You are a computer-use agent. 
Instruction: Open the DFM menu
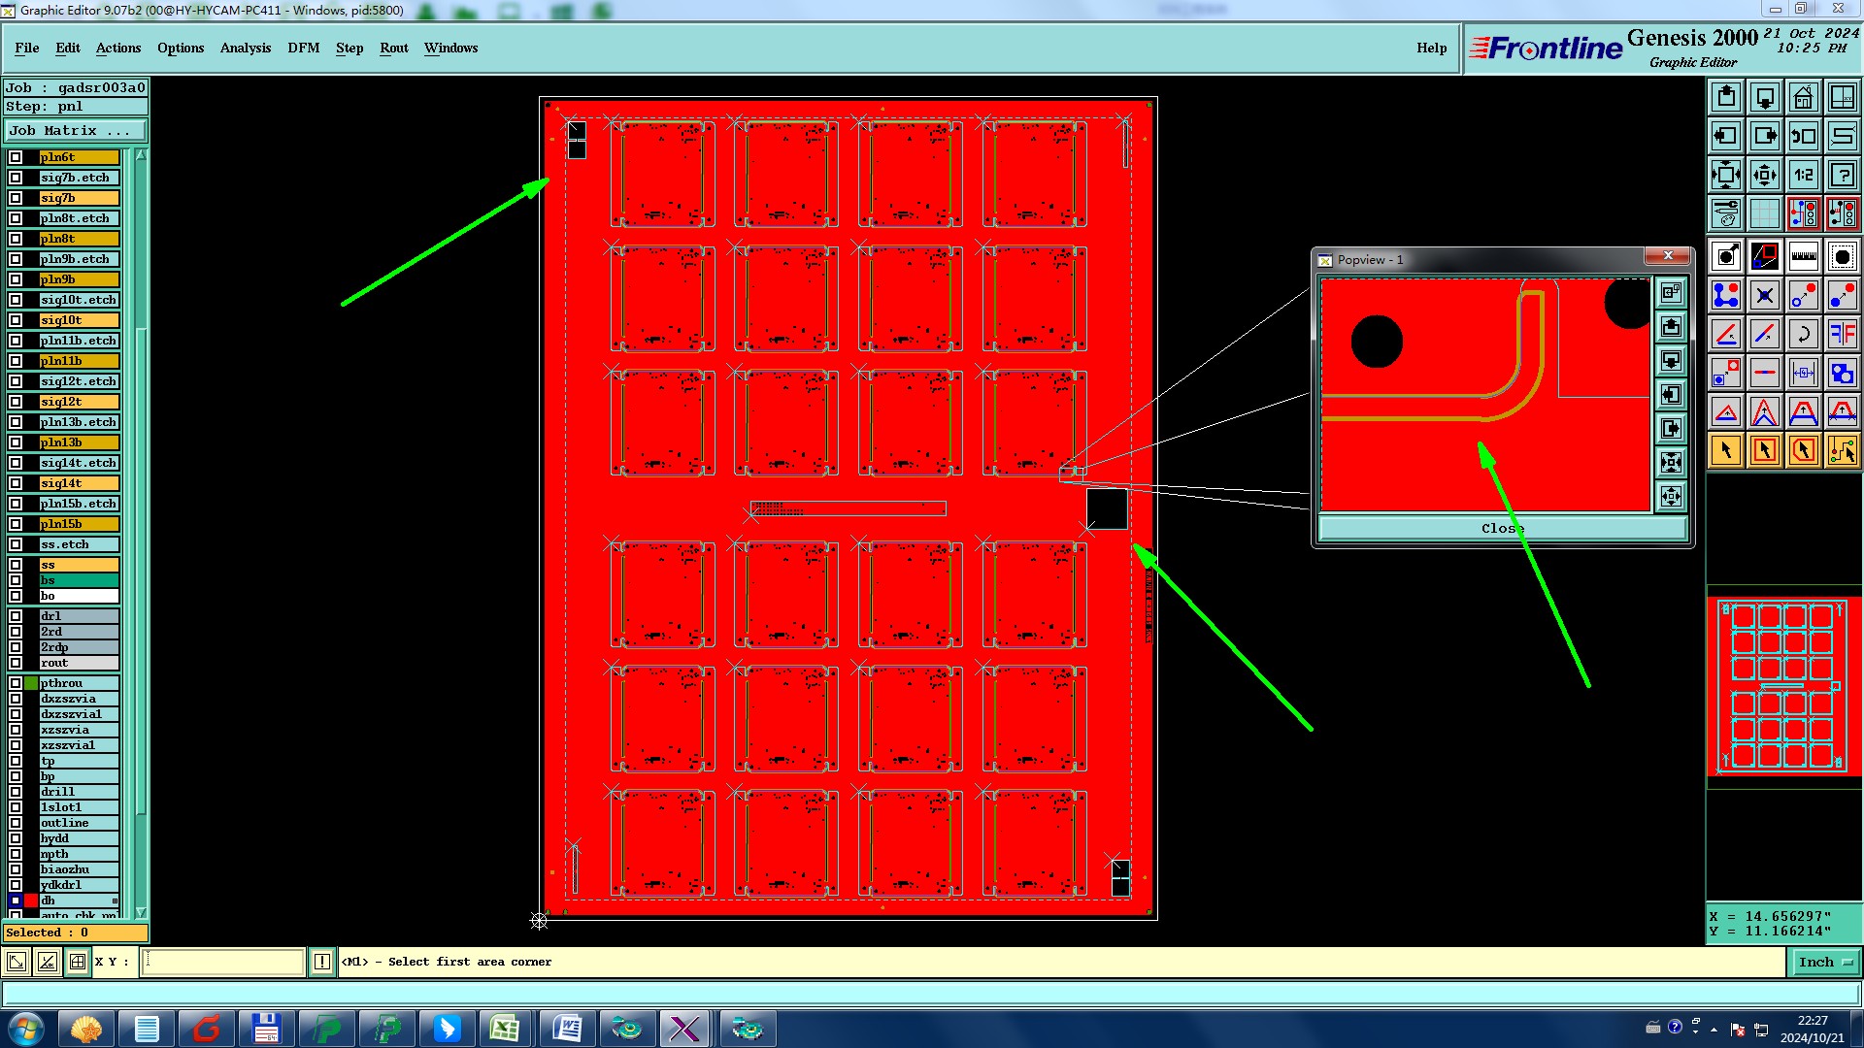tap(303, 48)
